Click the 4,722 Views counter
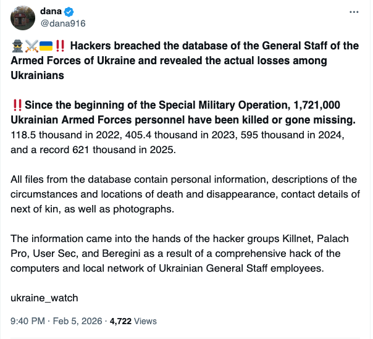 [133, 321]
